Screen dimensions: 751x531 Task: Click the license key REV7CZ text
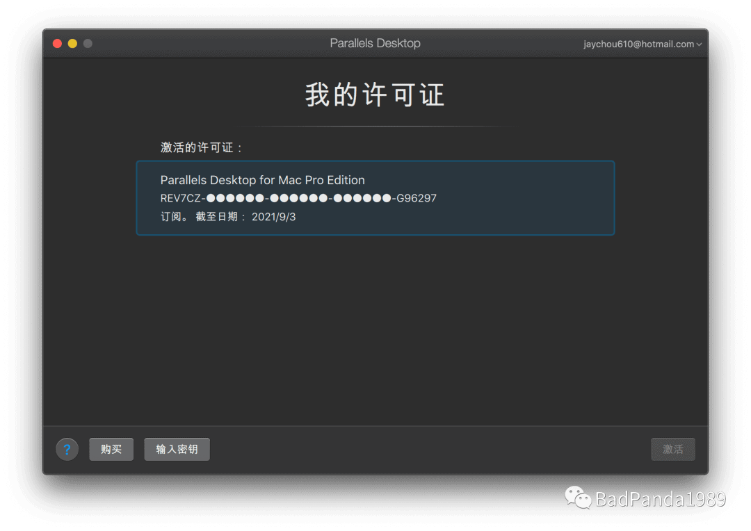pyautogui.click(x=298, y=198)
